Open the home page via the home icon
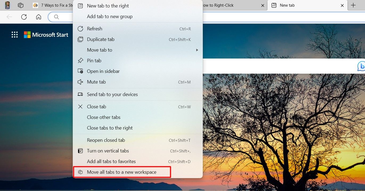The height and width of the screenshot is (191, 365). coord(38,17)
